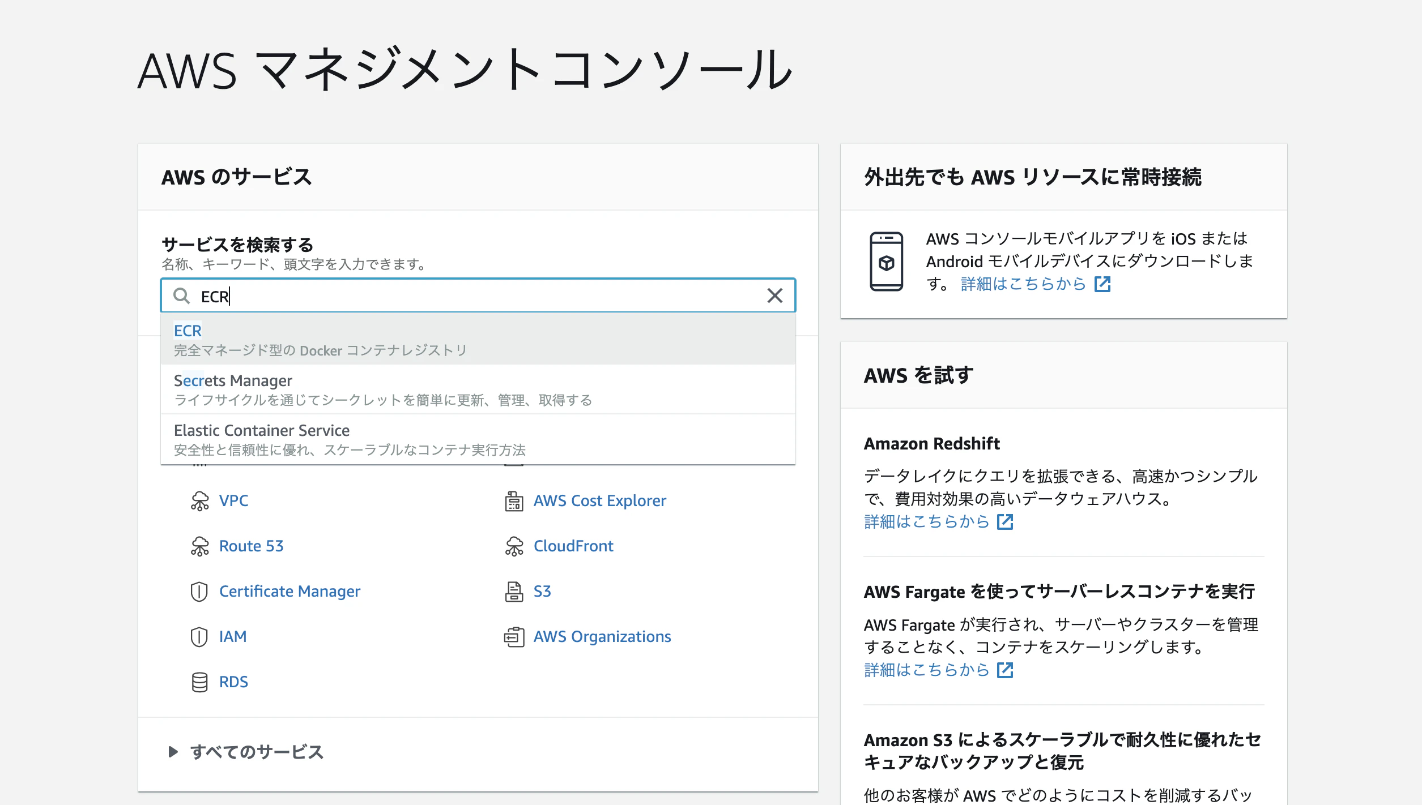Click the S3 storage icon
Screen dimensions: 1422x805
(514, 592)
